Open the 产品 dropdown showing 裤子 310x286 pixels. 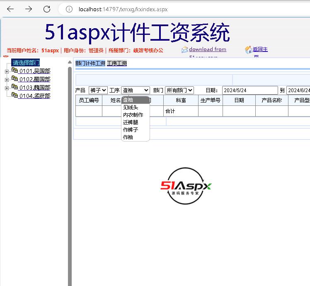pyautogui.click(x=98, y=90)
